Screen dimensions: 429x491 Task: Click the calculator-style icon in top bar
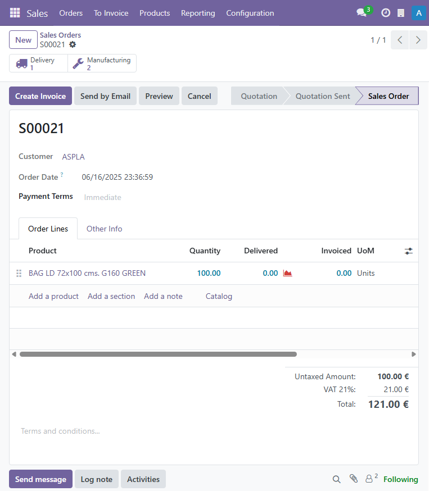tap(400, 13)
